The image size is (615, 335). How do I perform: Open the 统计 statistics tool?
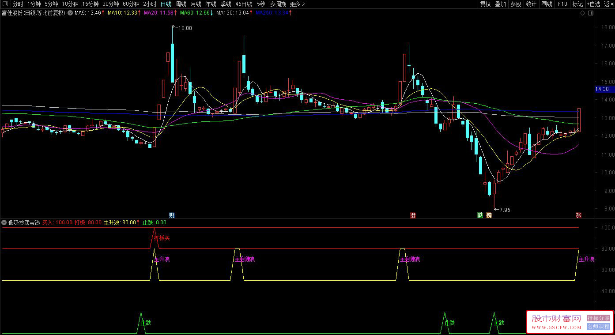point(532,4)
